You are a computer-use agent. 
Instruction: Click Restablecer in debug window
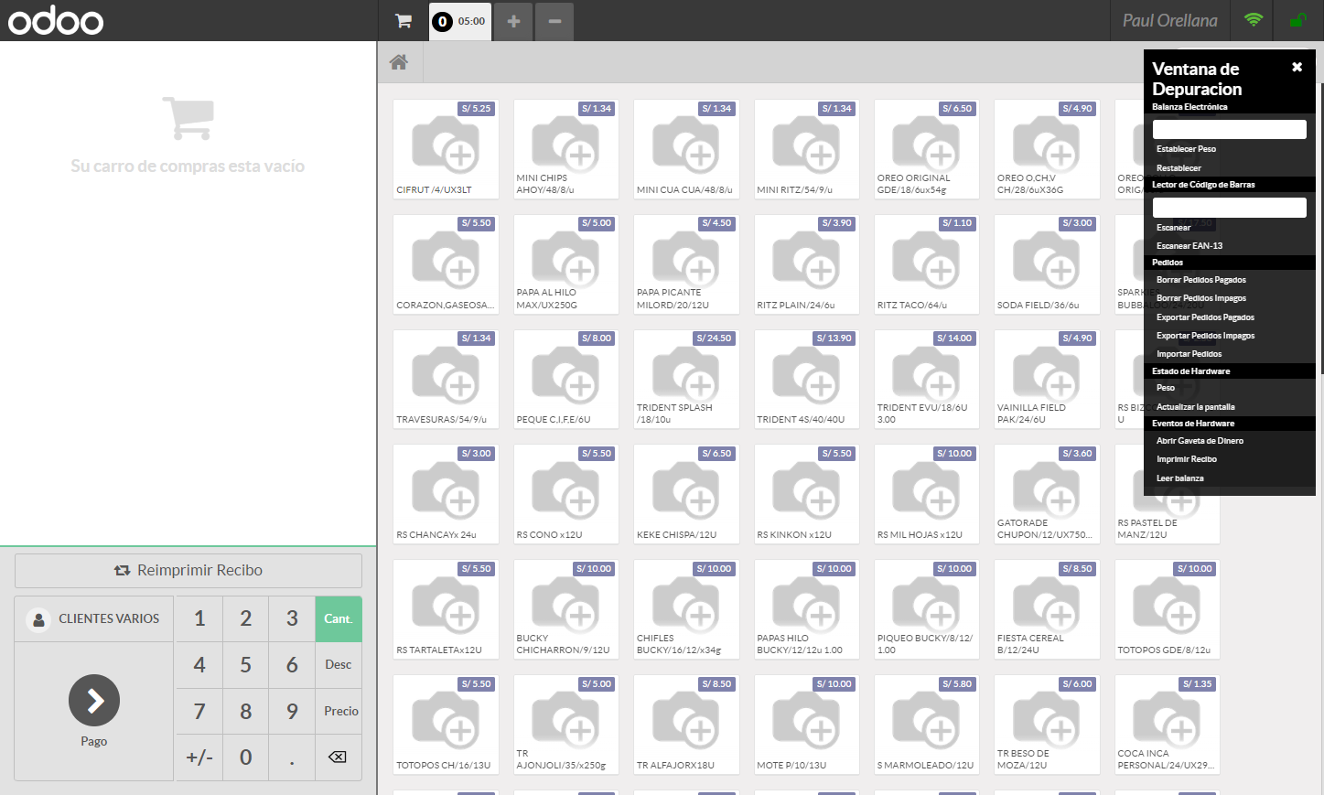(x=1179, y=168)
